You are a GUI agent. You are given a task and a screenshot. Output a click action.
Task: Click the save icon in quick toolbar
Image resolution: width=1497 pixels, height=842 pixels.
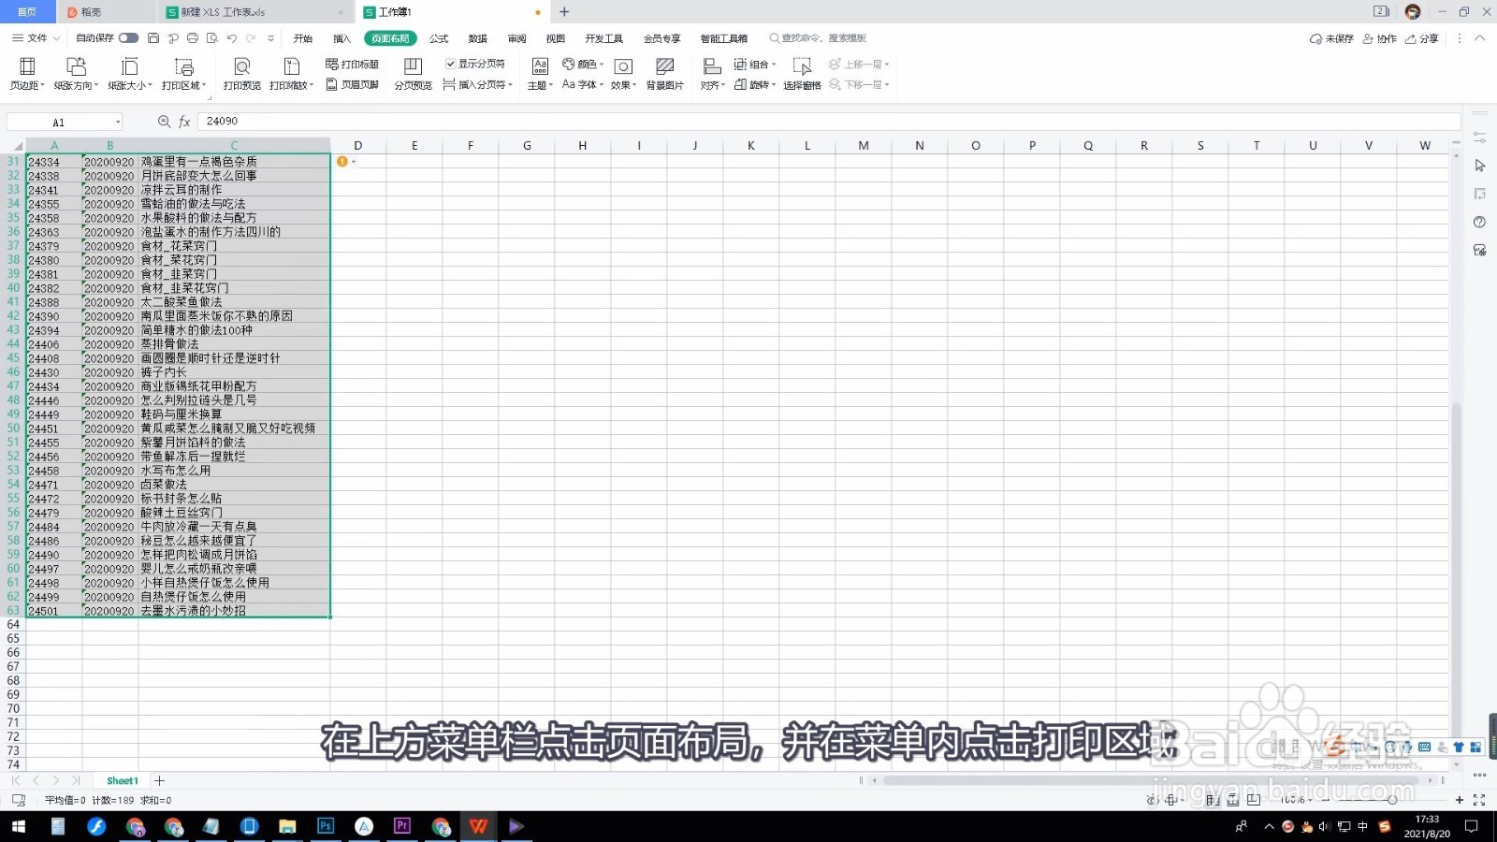click(153, 38)
